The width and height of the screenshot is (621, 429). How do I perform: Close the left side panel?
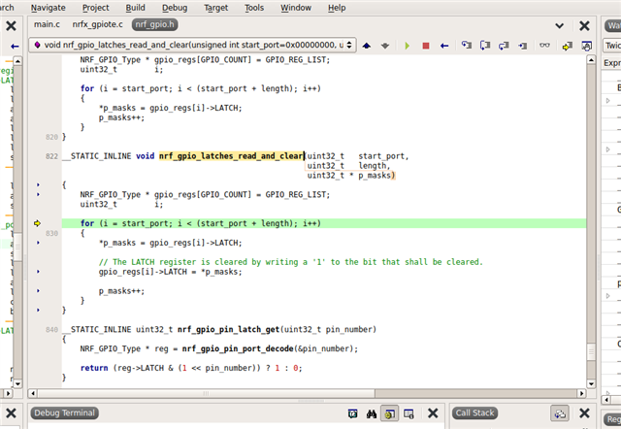click(11, 26)
